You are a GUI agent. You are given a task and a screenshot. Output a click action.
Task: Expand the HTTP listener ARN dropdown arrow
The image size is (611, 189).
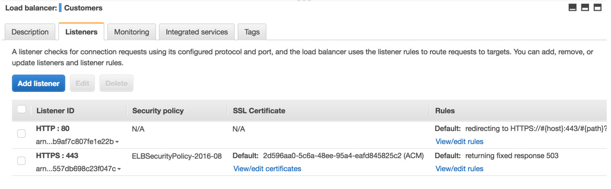tap(117, 142)
